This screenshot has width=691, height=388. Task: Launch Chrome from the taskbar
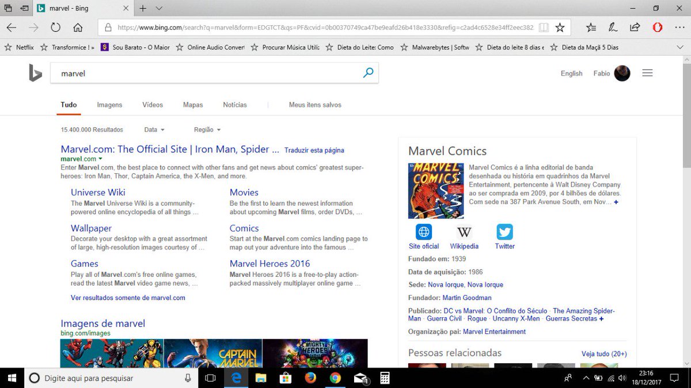tap(335, 378)
